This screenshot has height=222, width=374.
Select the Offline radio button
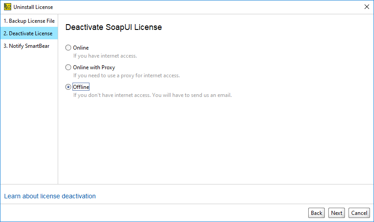68,87
